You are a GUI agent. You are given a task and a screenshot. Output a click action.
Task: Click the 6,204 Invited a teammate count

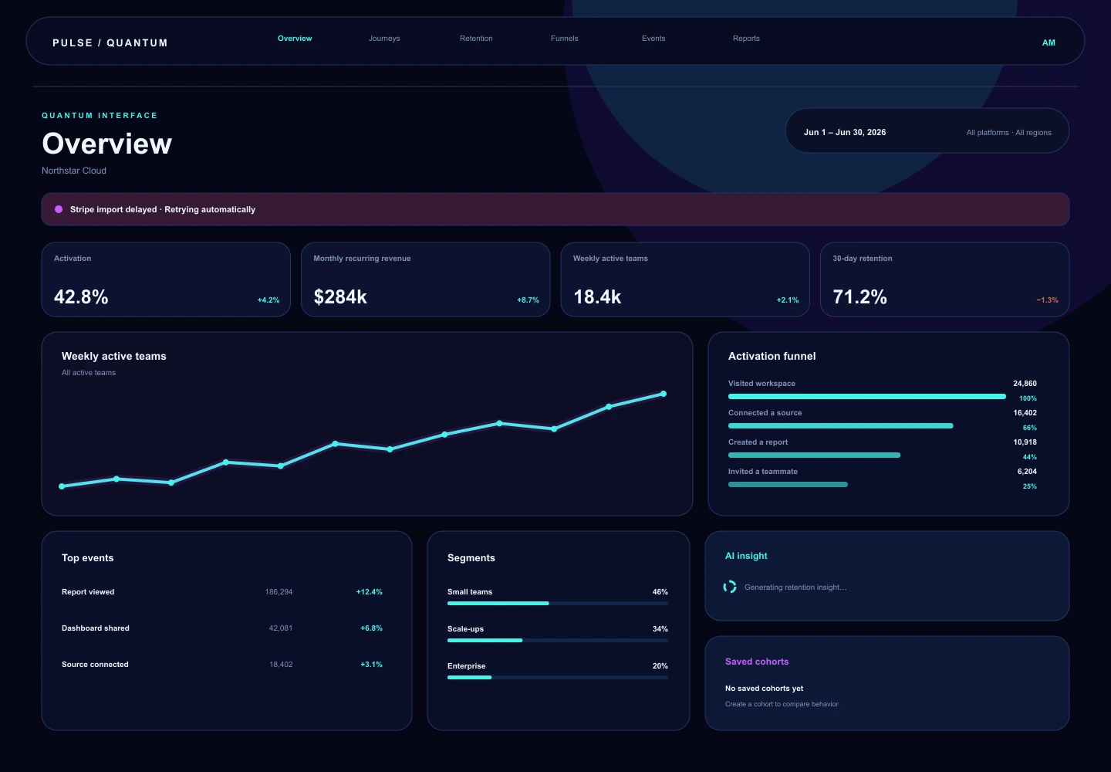click(x=1027, y=472)
